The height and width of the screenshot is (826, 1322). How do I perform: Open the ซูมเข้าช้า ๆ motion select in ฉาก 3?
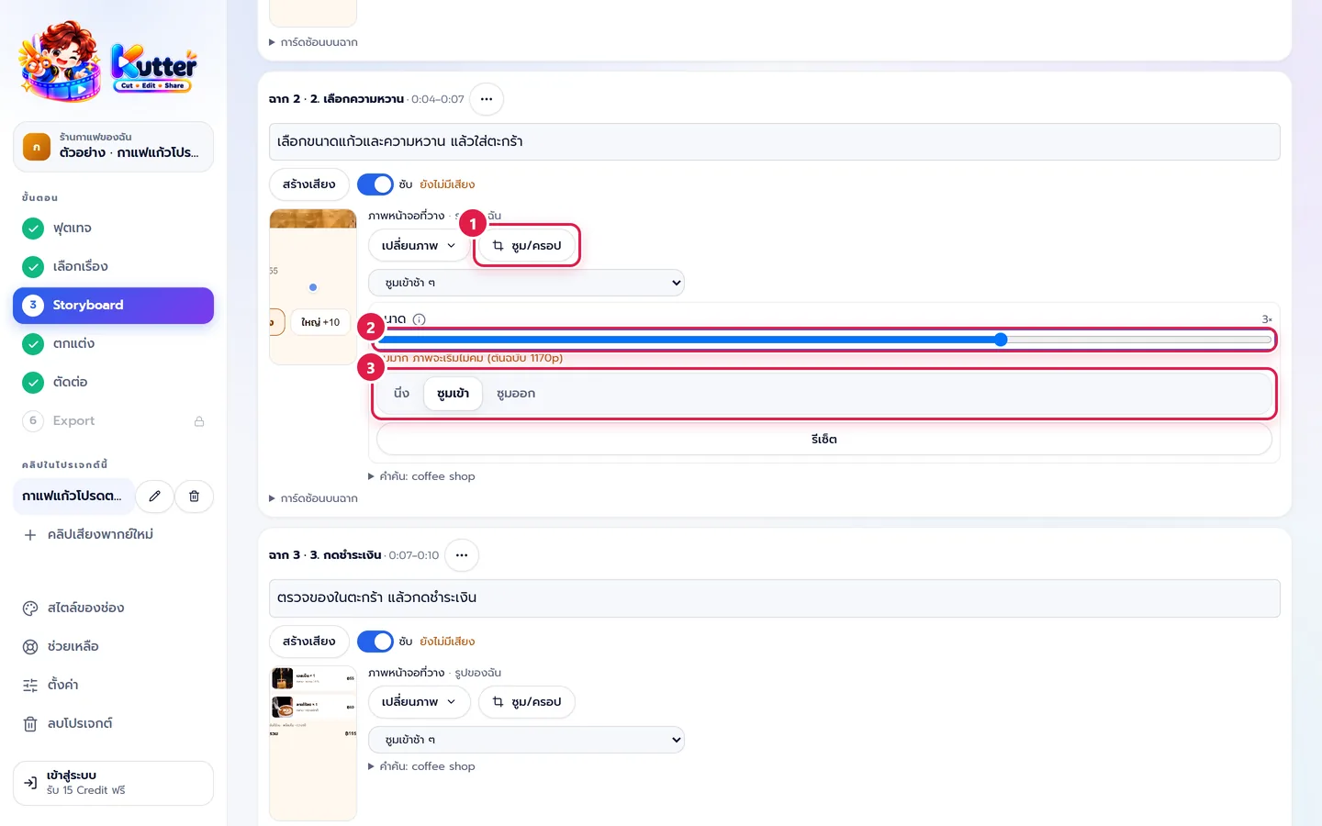(527, 740)
